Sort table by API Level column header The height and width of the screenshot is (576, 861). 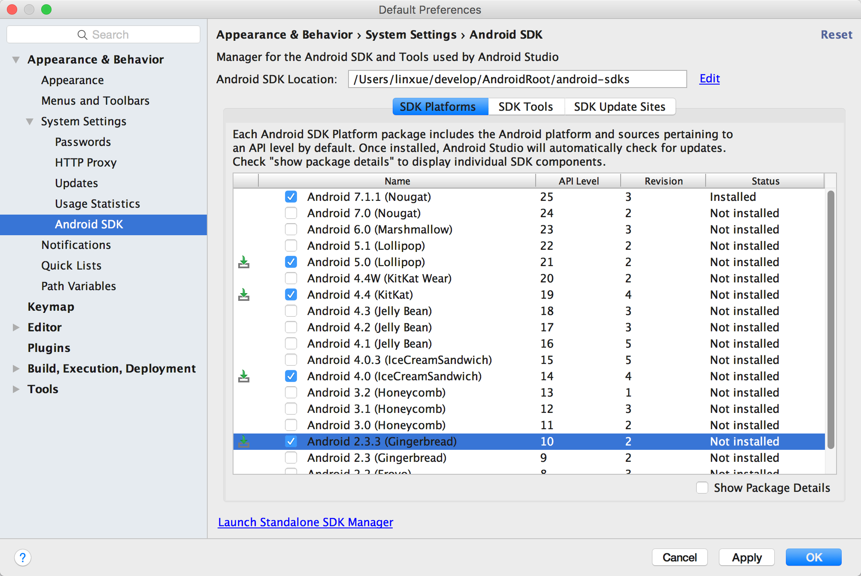[x=578, y=181]
